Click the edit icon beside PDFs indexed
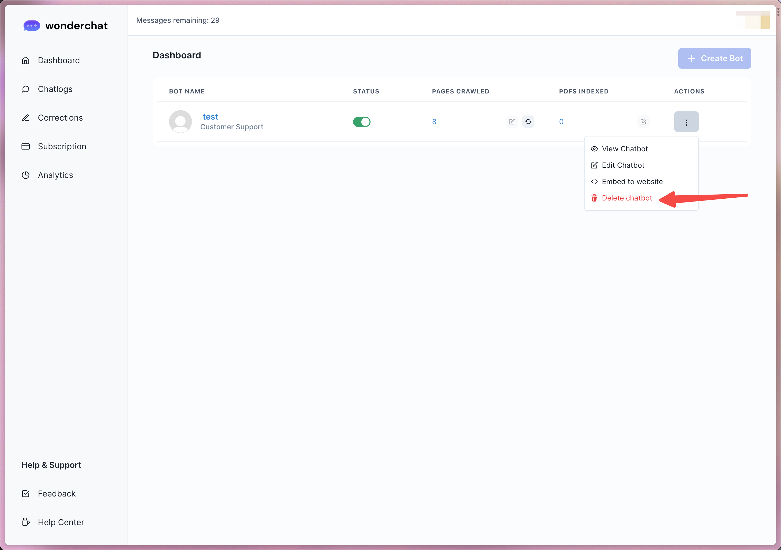 point(643,122)
